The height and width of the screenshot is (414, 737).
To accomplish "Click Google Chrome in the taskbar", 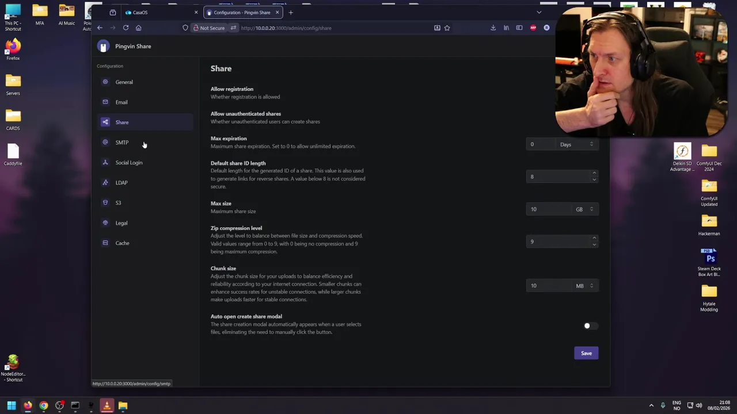I will (43, 405).
